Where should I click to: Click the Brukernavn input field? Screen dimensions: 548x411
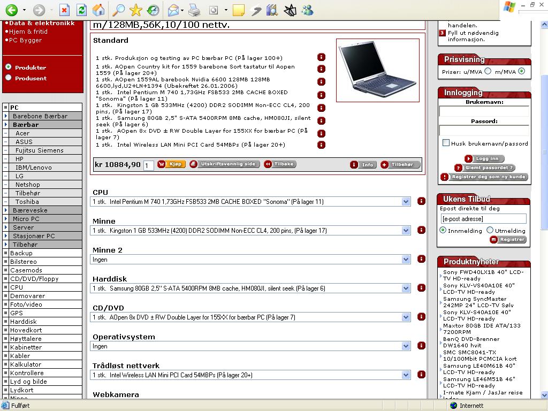(x=484, y=111)
